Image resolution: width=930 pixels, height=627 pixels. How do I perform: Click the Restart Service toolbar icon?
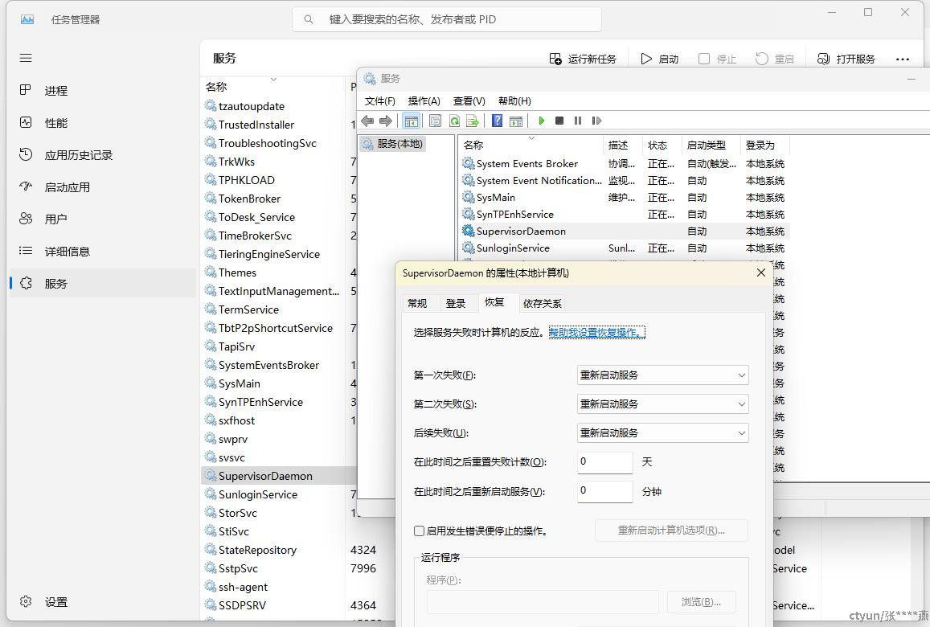(596, 121)
